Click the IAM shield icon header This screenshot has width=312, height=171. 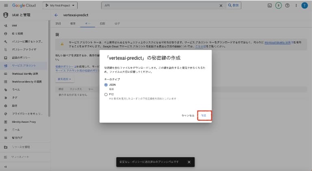6,15
